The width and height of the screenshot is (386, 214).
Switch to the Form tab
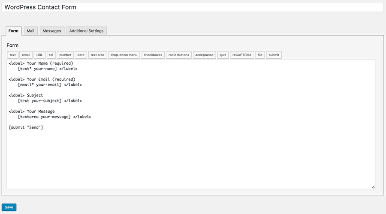click(14, 31)
